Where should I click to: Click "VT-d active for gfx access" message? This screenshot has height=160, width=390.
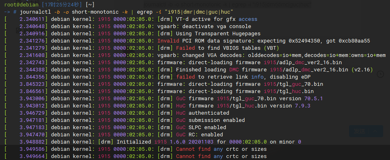click(x=217, y=19)
